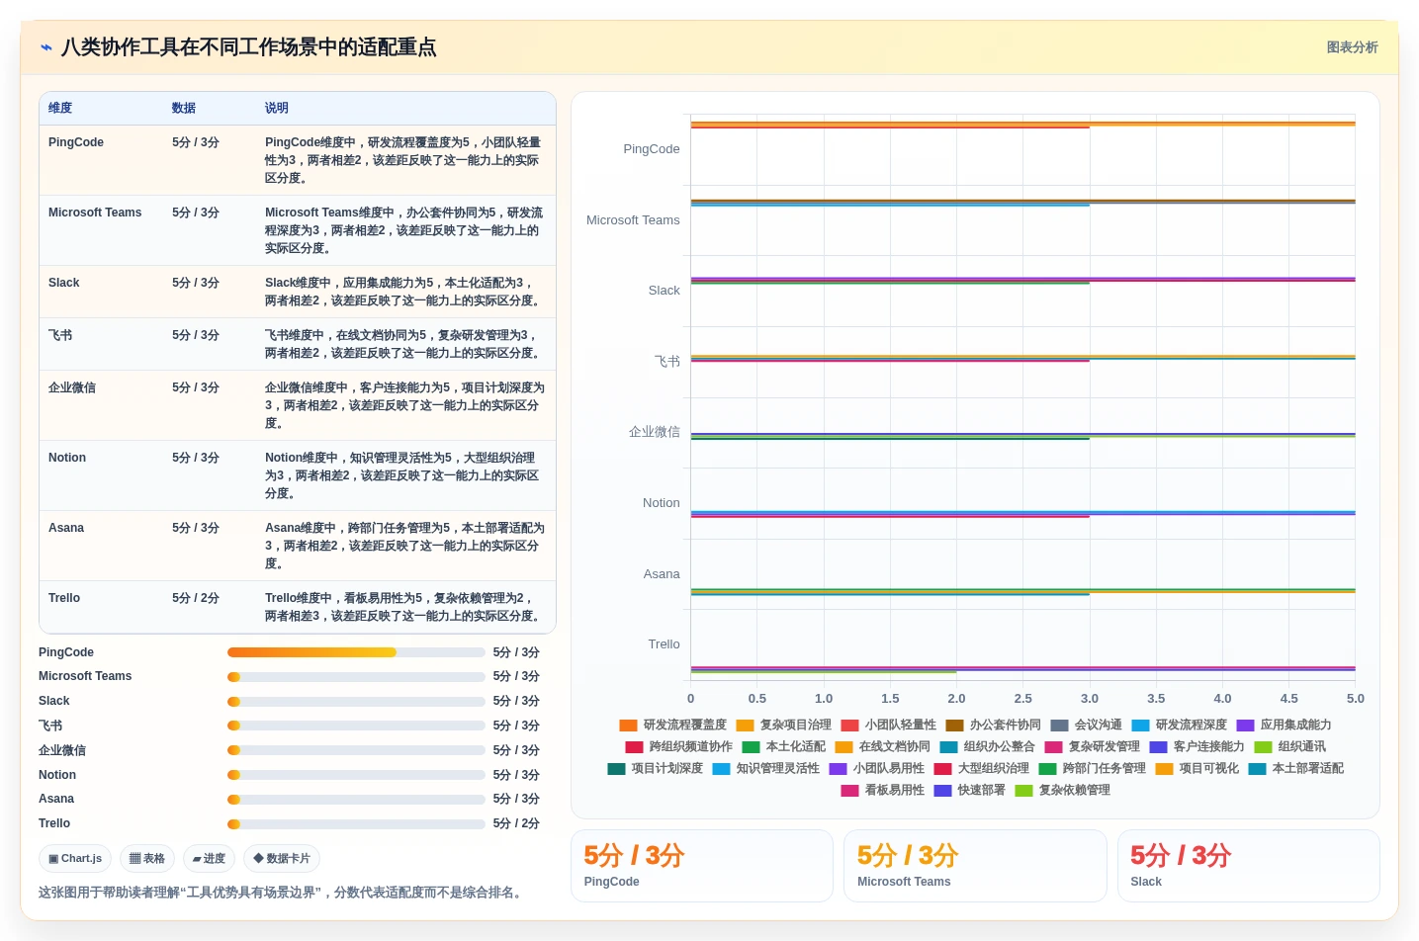Toggle 本土部署适配 legend item
The width and height of the screenshot is (1419, 941).
click(1295, 769)
